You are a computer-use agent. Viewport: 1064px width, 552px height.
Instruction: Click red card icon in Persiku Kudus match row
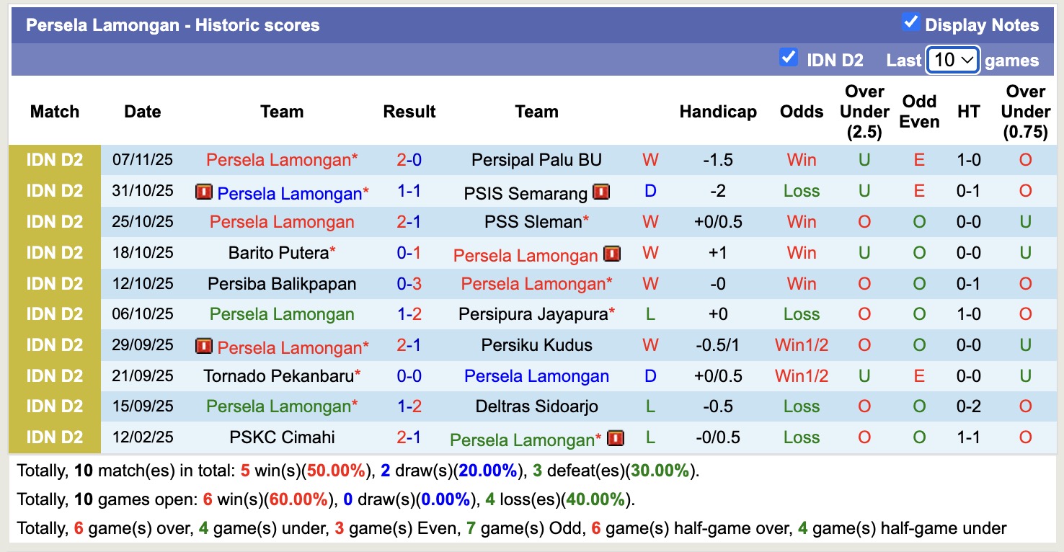[204, 346]
